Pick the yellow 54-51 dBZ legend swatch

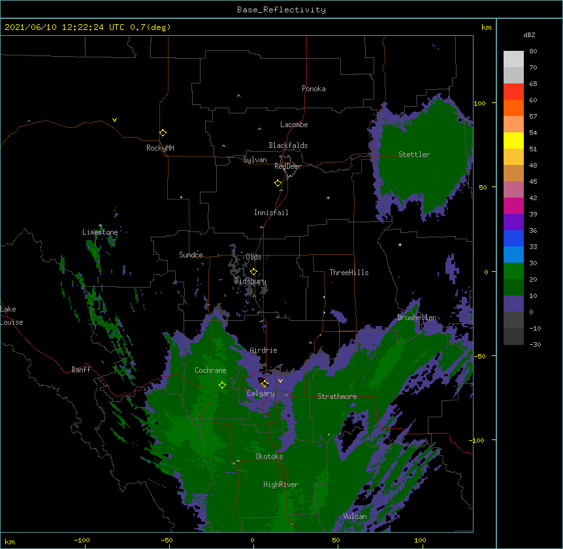(x=513, y=140)
